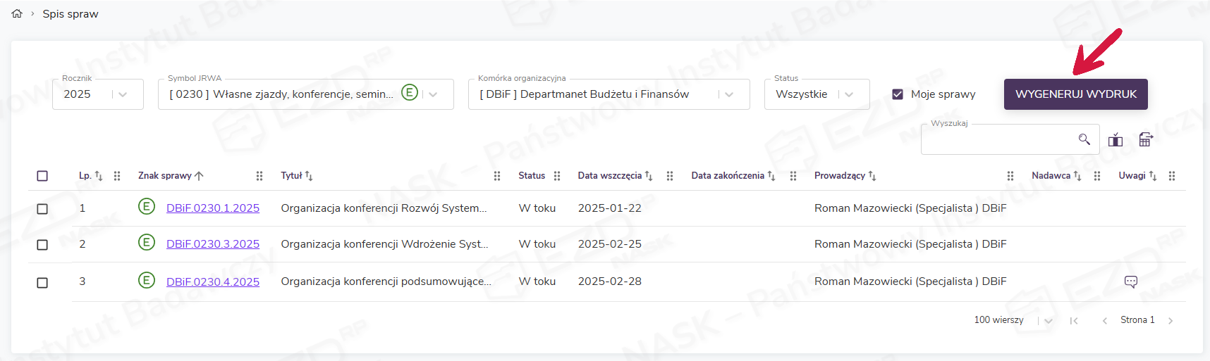Uncheck the Moje sprawy checkbox
Image resolution: width=1210 pixels, height=361 pixels.
898,94
